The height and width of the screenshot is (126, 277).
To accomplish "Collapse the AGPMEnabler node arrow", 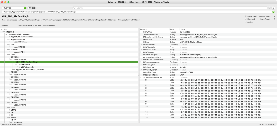I will click(17, 65).
